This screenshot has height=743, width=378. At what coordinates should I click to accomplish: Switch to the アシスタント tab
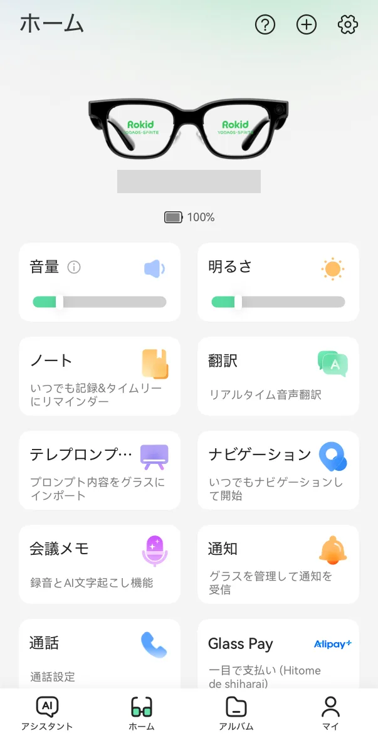pos(47,714)
